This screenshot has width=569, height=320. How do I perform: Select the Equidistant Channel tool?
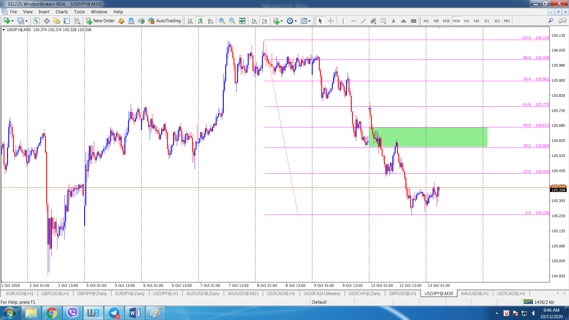(x=373, y=21)
